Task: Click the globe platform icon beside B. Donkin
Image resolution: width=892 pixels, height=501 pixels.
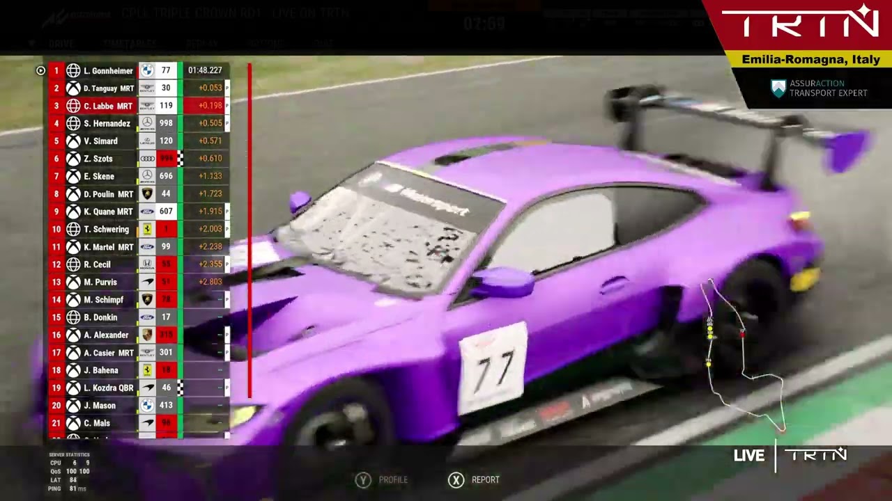Action: click(73, 317)
